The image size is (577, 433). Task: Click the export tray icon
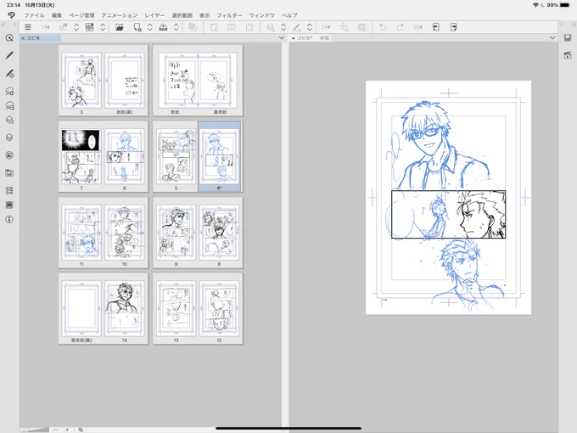[x=163, y=27]
